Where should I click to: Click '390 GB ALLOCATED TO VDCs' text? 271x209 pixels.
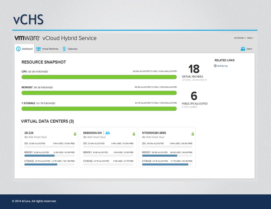click(x=146, y=87)
